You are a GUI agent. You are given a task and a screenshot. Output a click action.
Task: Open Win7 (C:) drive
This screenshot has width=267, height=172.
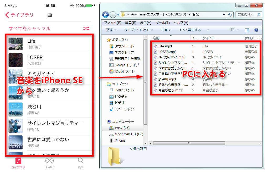coord(122,128)
